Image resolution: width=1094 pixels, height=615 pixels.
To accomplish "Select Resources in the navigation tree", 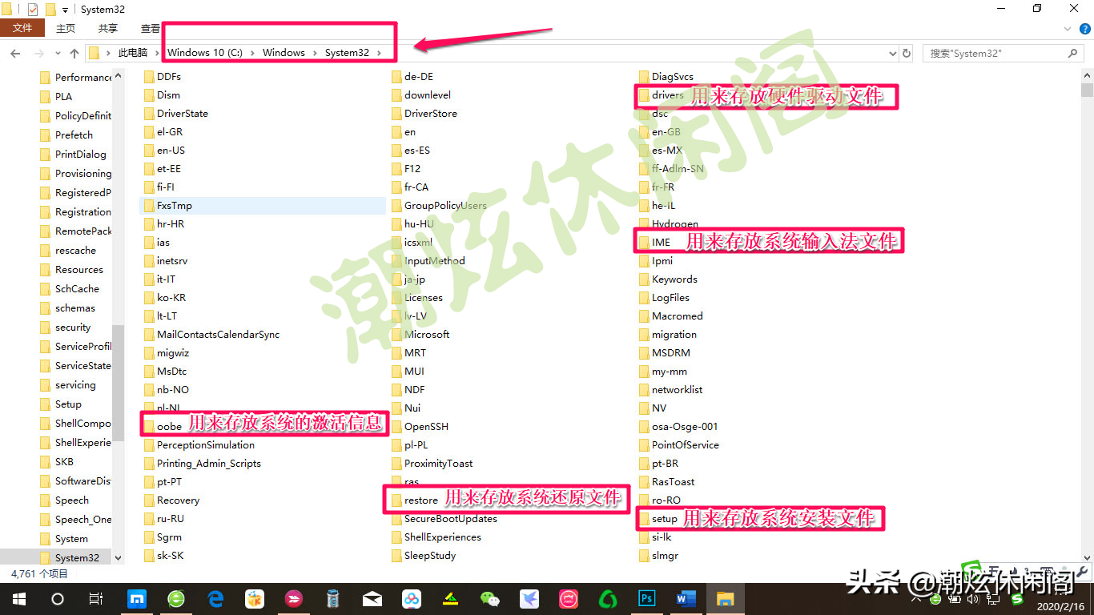I will tap(78, 270).
